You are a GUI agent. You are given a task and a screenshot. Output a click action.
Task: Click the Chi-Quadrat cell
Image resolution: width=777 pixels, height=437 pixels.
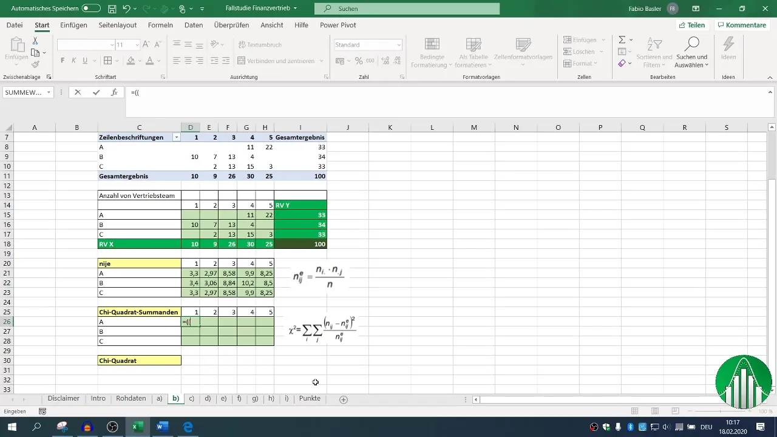tap(139, 361)
